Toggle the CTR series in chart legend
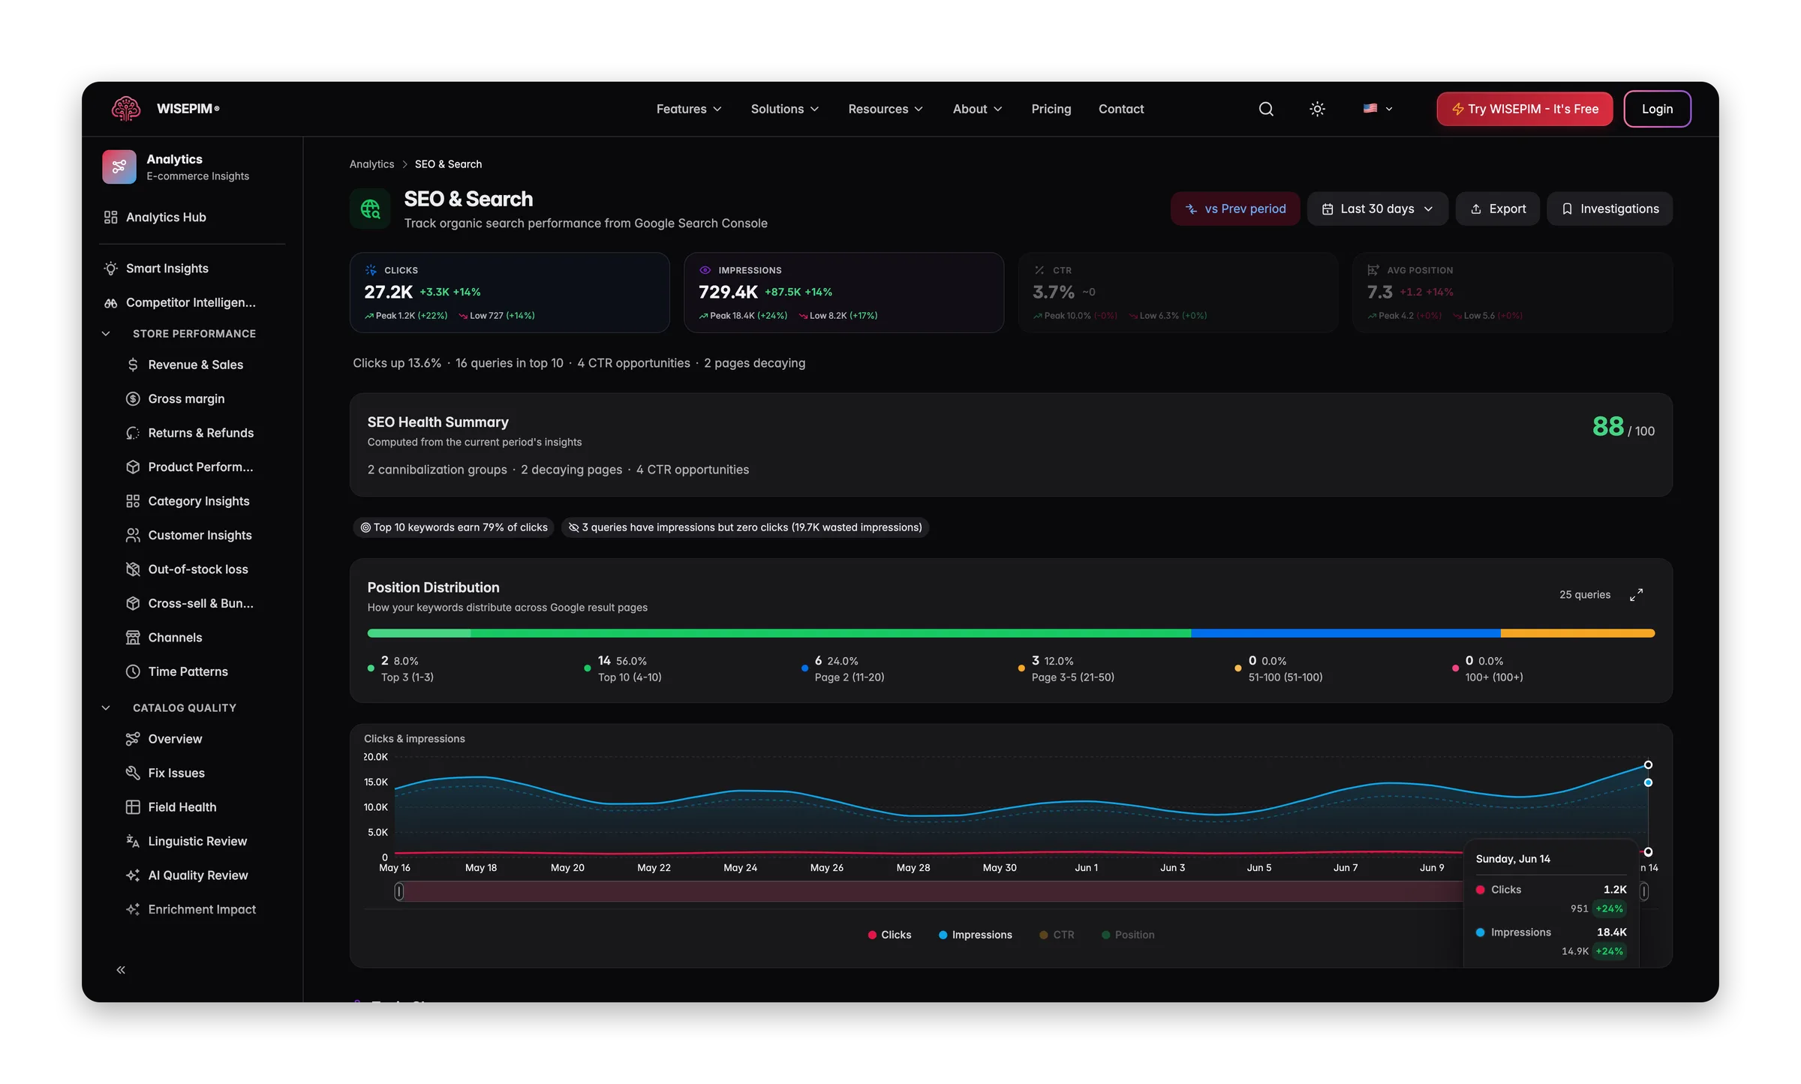Screen dimensions: 1801x1084 tap(1057, 935)
